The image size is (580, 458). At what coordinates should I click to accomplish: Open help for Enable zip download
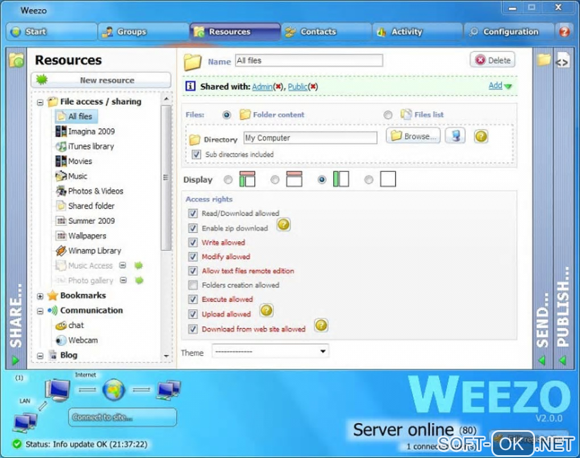(x=284, y=224)
